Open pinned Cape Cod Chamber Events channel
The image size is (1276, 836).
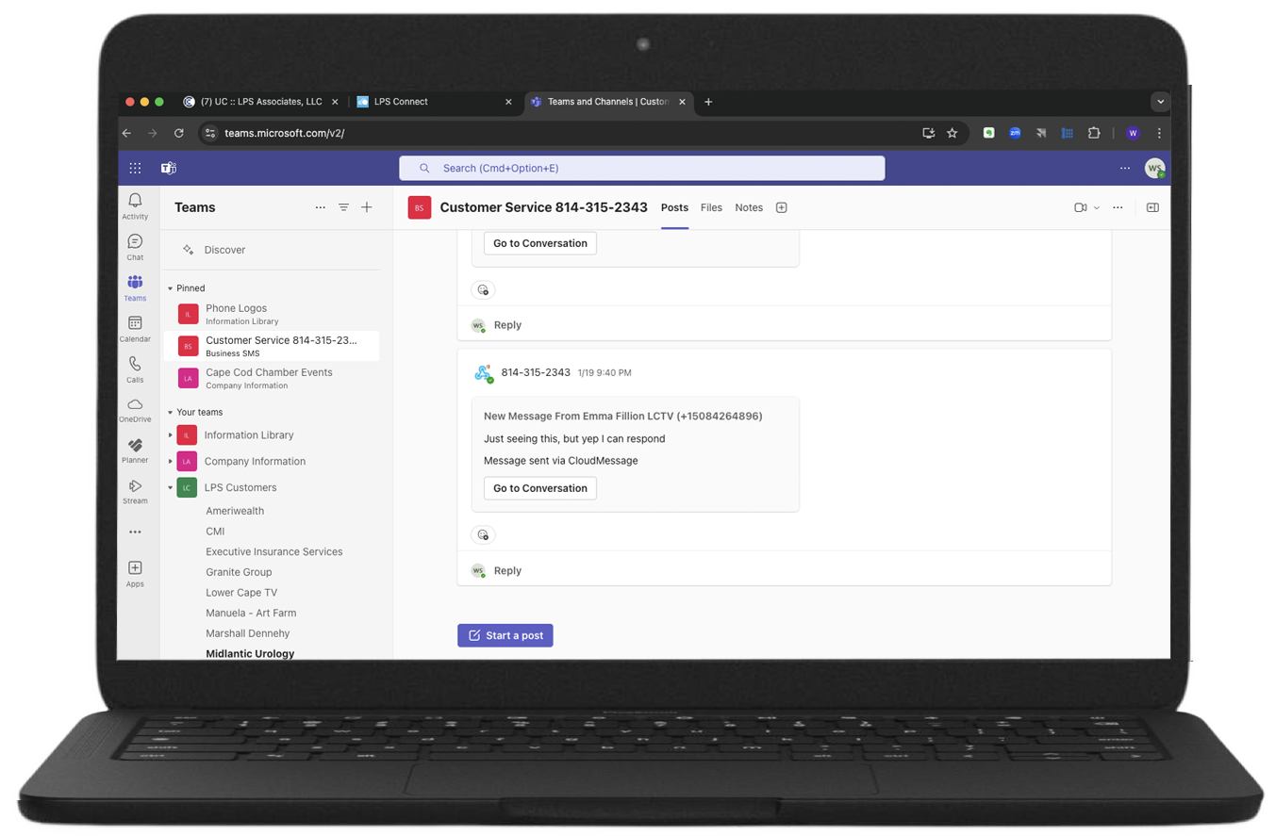(x=272, y=378)
